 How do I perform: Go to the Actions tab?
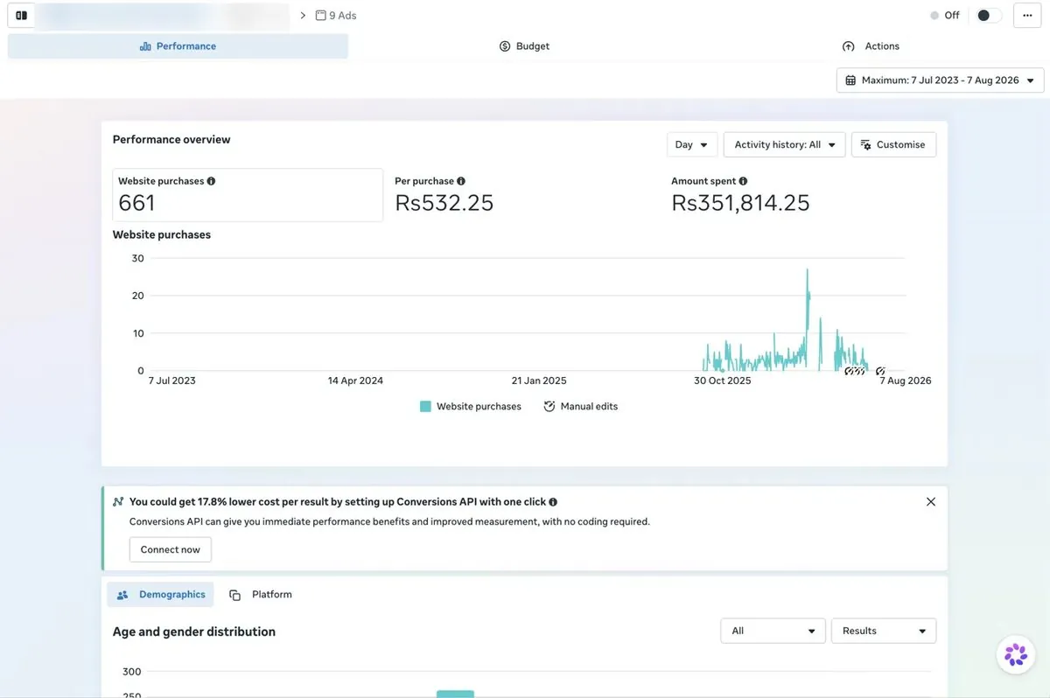coord(871,46)
